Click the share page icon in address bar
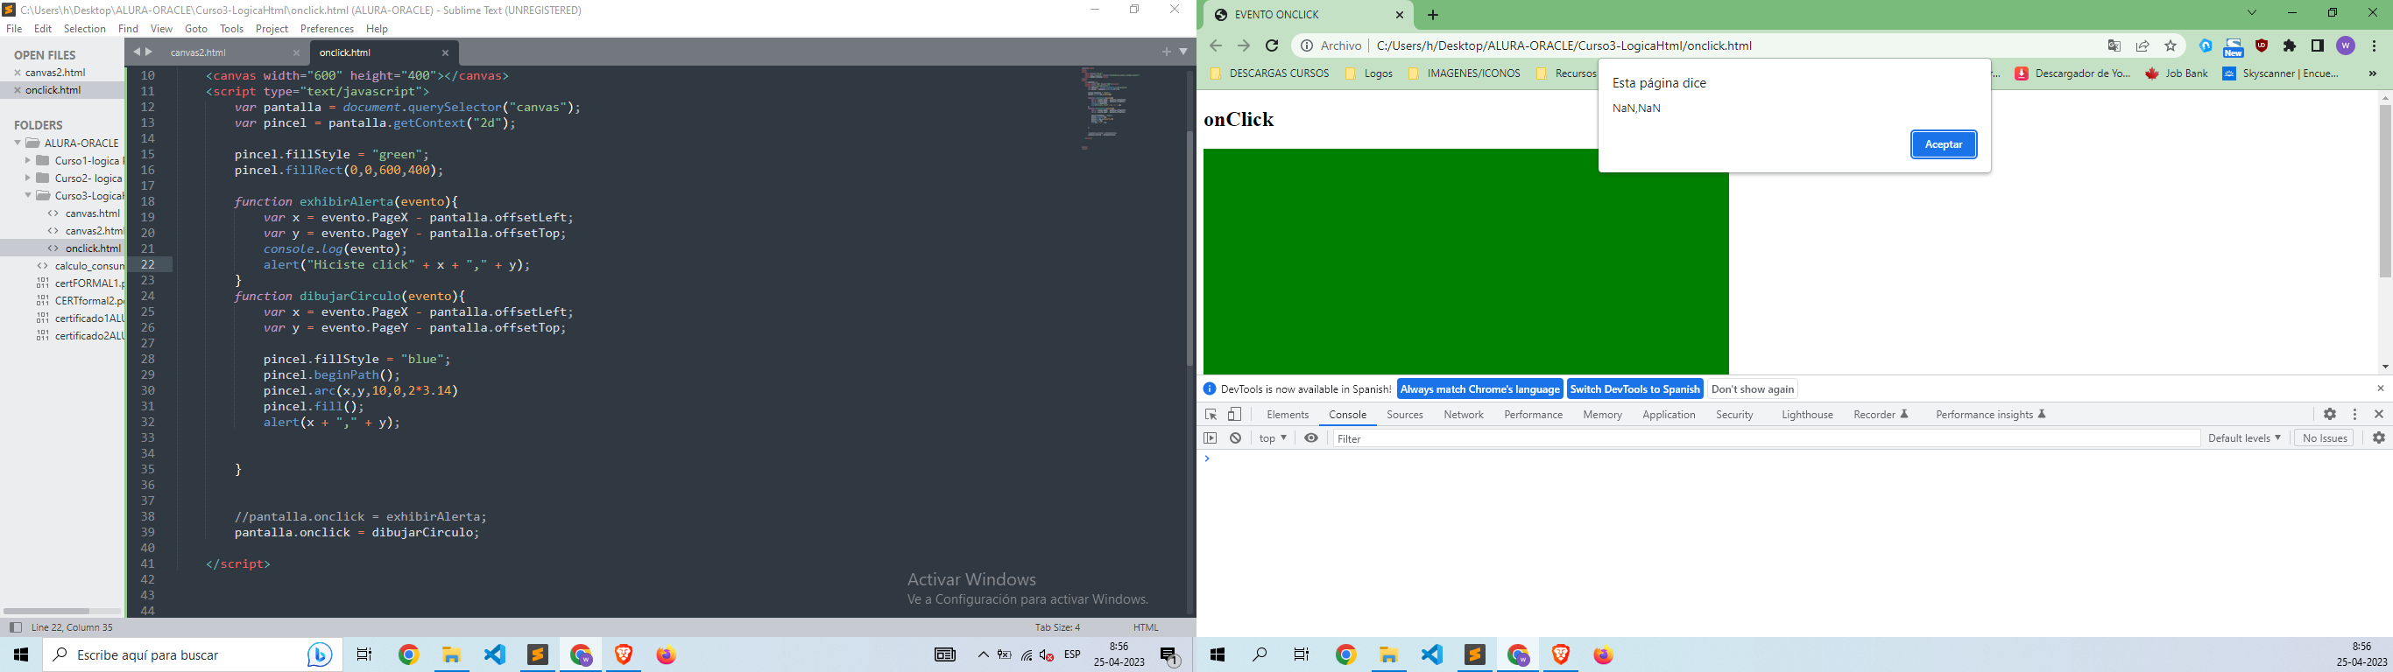The height and width of the screenshot is (672, 2393). (2143, 45)
